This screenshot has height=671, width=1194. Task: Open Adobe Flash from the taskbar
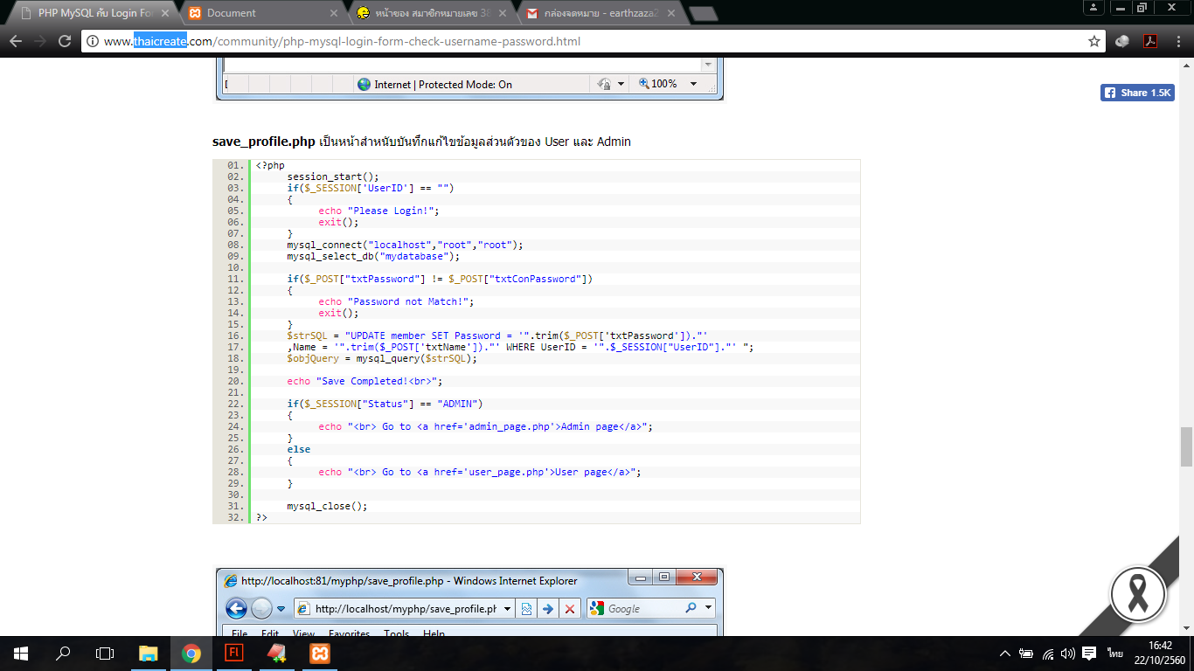(233, 653)
